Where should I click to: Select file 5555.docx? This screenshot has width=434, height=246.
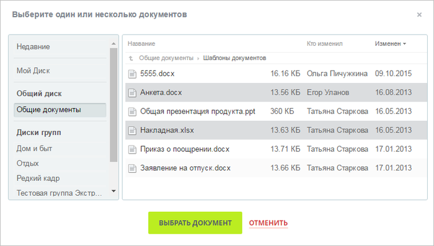(x=157, y=74)
